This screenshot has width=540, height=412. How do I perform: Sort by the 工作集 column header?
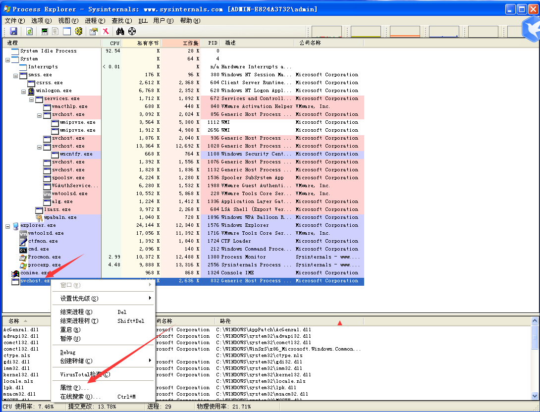click(x=180, y=43)
